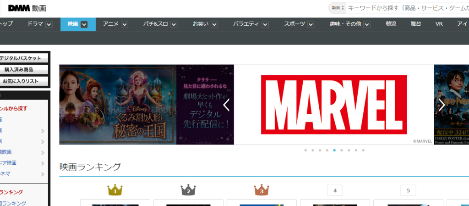Click the rank 4 badge
Image resolution: width=469 pixels, height=206 pixels.
point(335,190)
